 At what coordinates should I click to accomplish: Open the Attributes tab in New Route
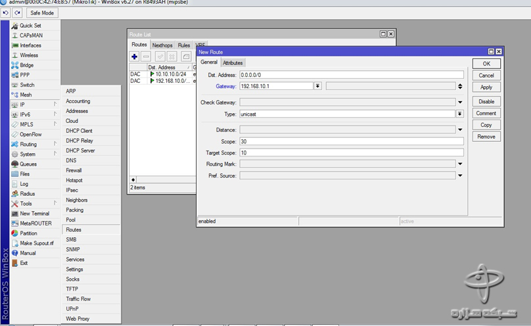click(x=233, y=62)
